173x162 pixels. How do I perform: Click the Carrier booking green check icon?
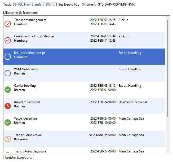coord(8,90)
